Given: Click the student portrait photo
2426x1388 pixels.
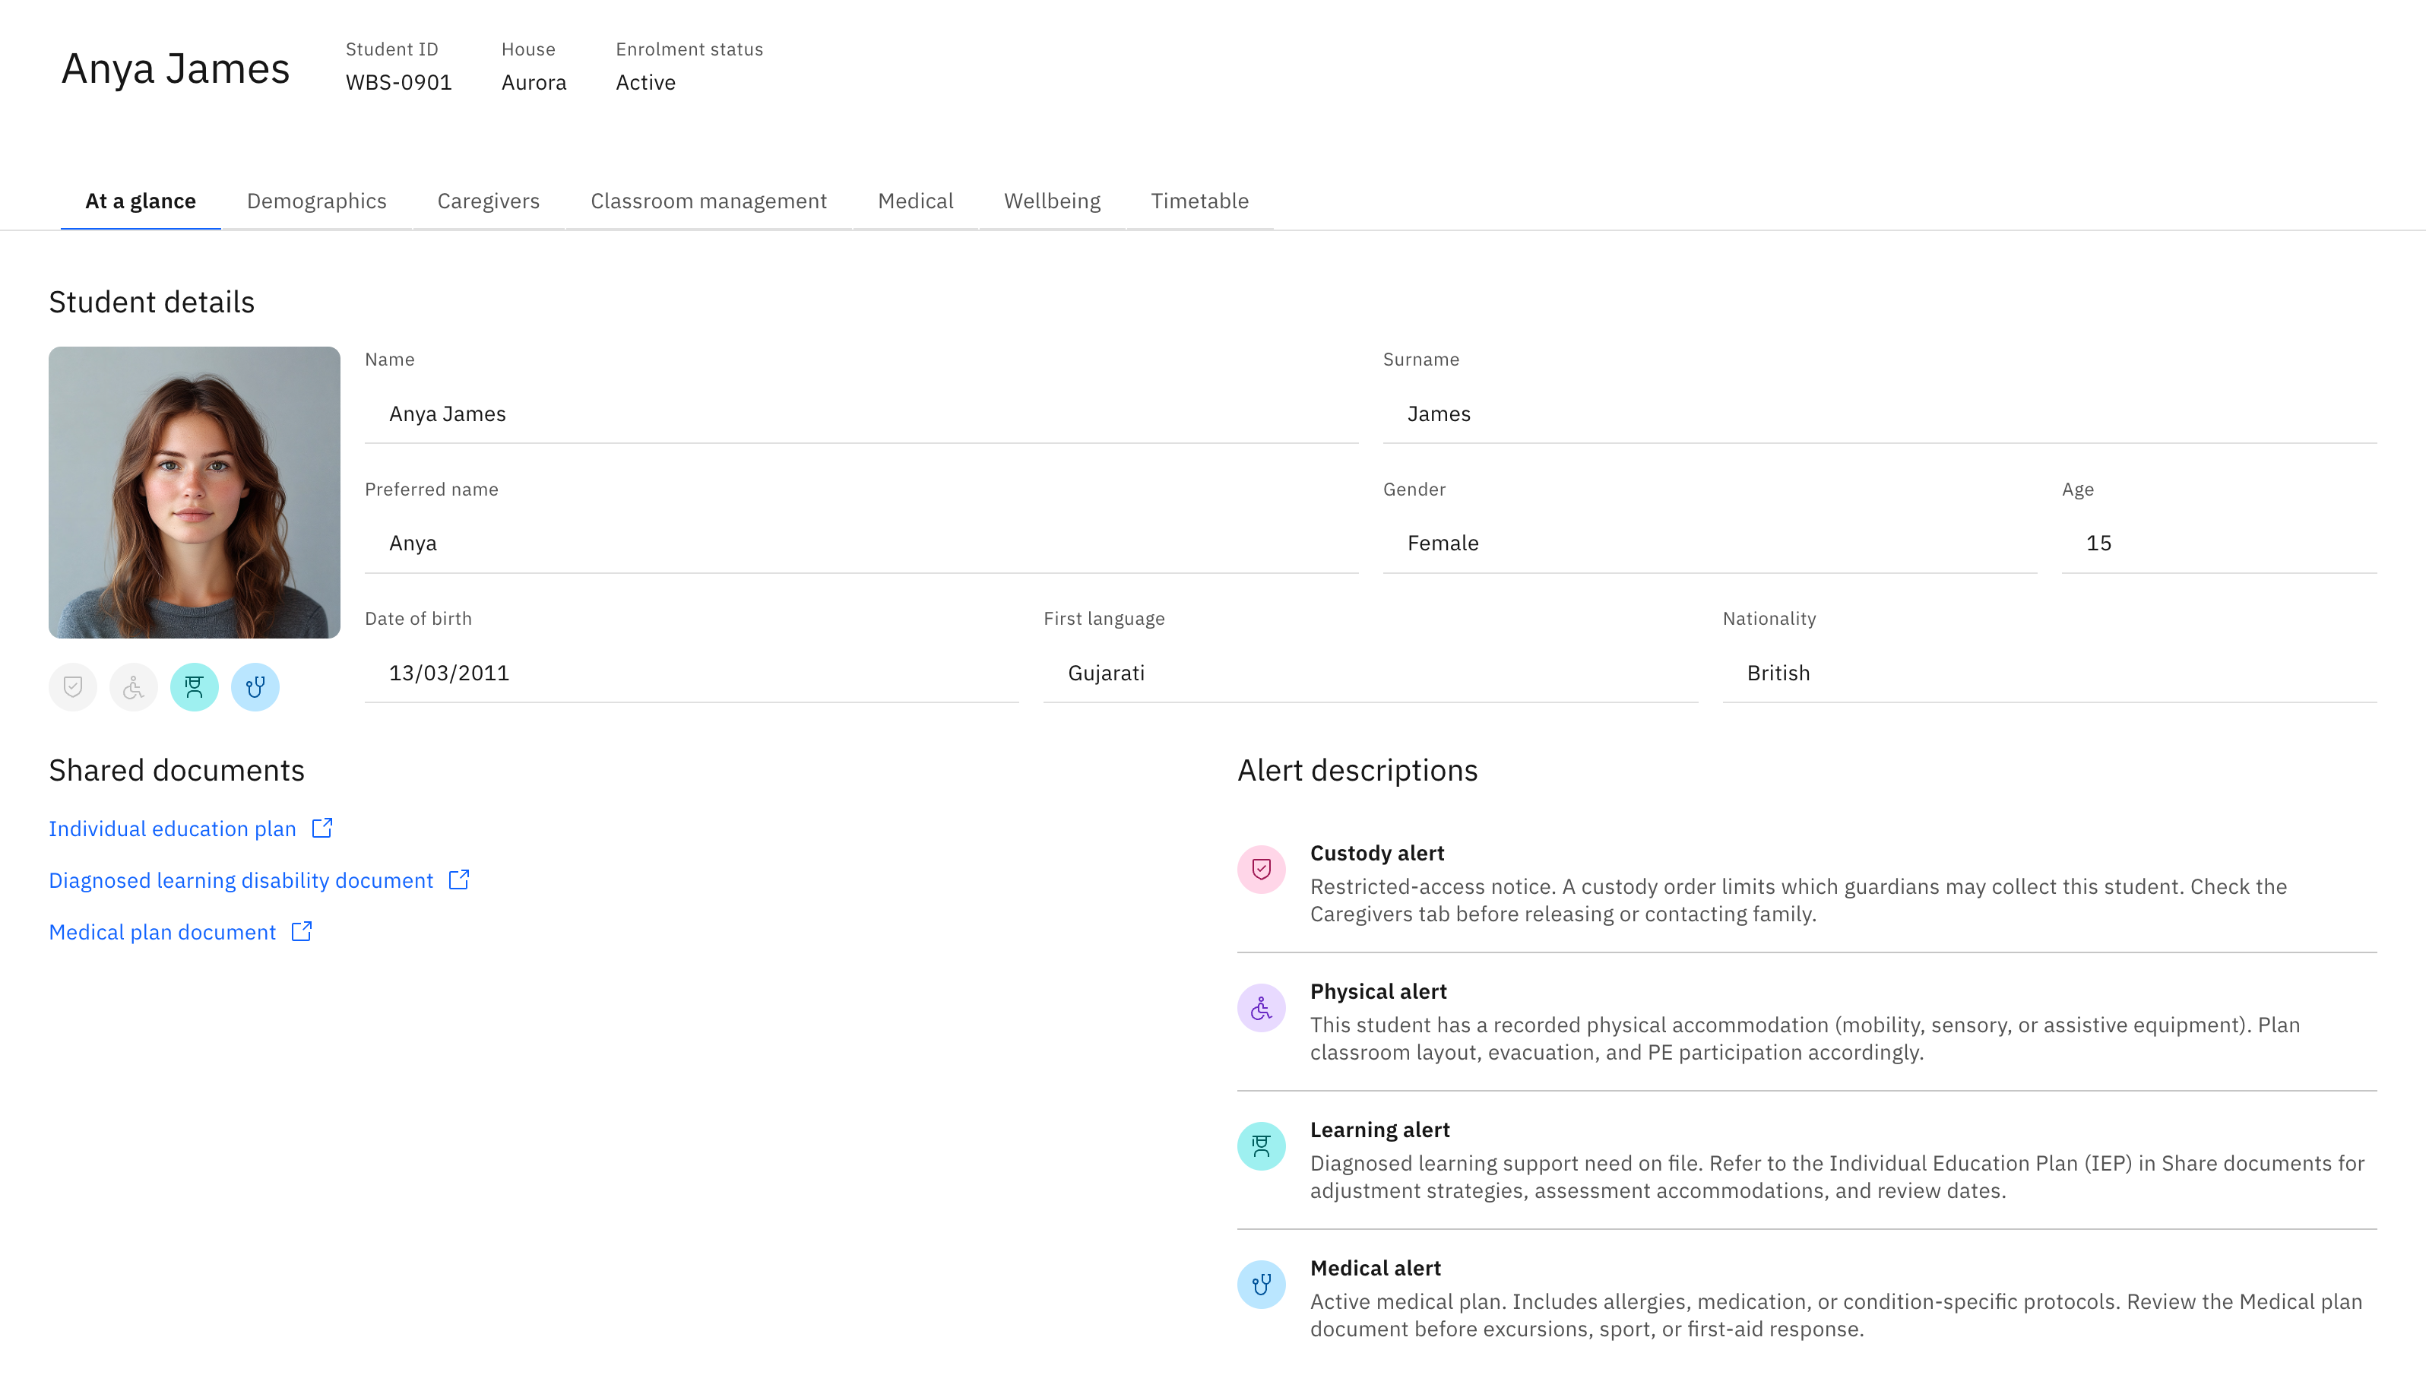Looking at the screenshot, I should point(195,492).
